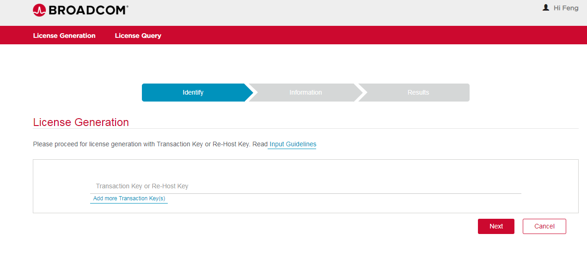The image size is (587, 270).
Task: Open the License Generation menu item
Action: [x=64, y=36]
